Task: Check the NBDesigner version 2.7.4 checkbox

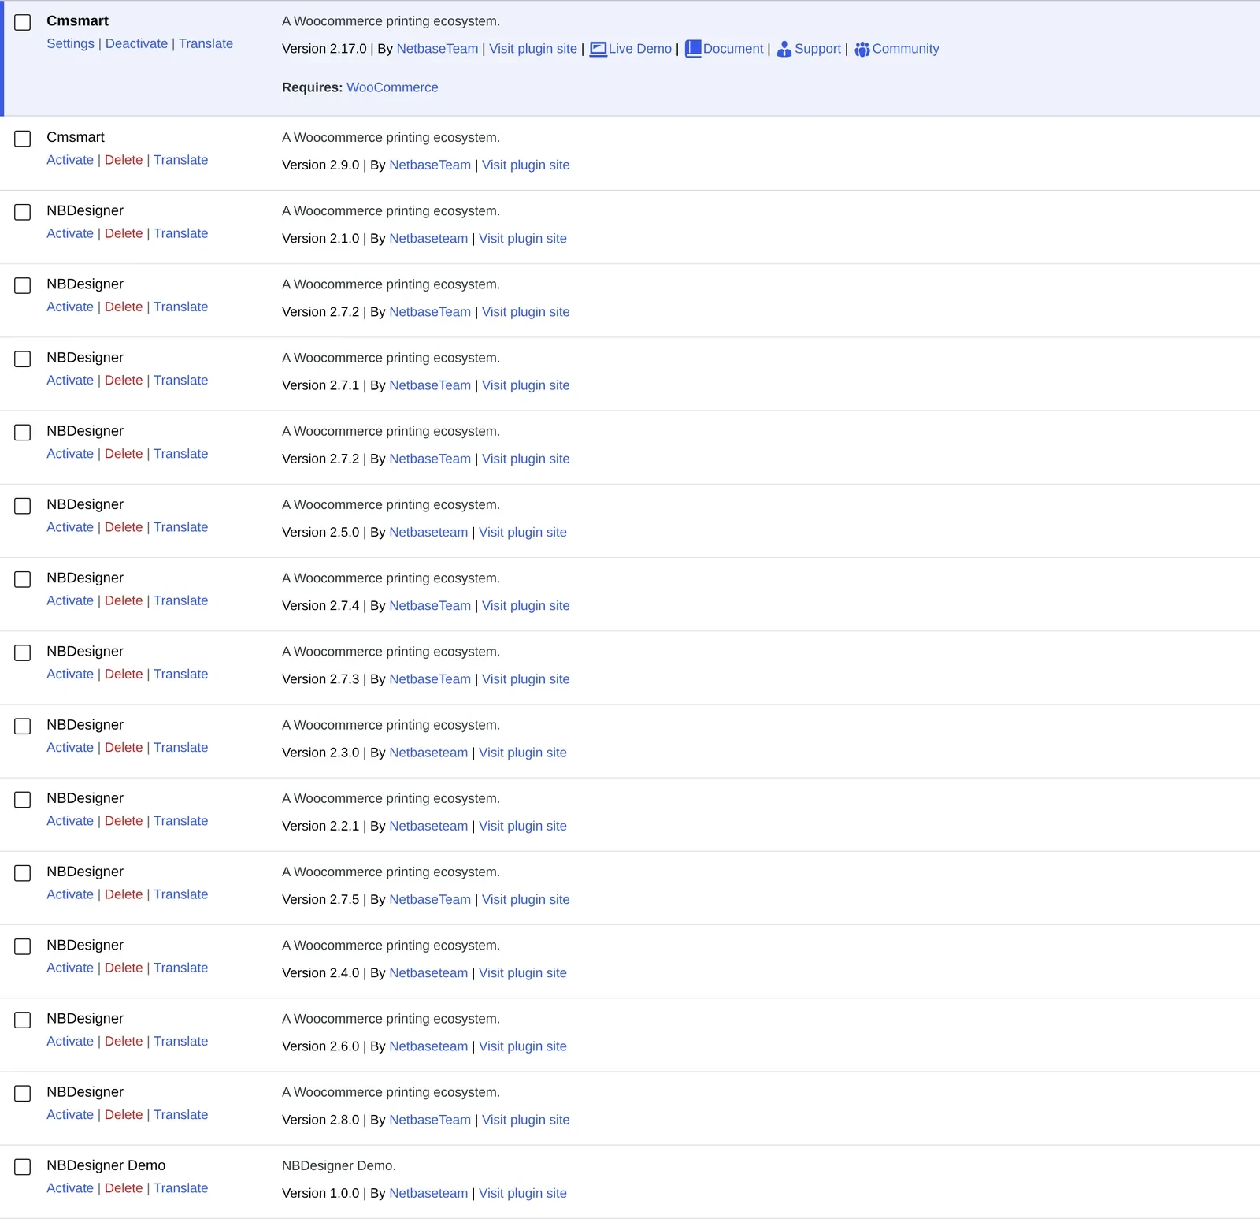Action: click(x=23, y=579)
